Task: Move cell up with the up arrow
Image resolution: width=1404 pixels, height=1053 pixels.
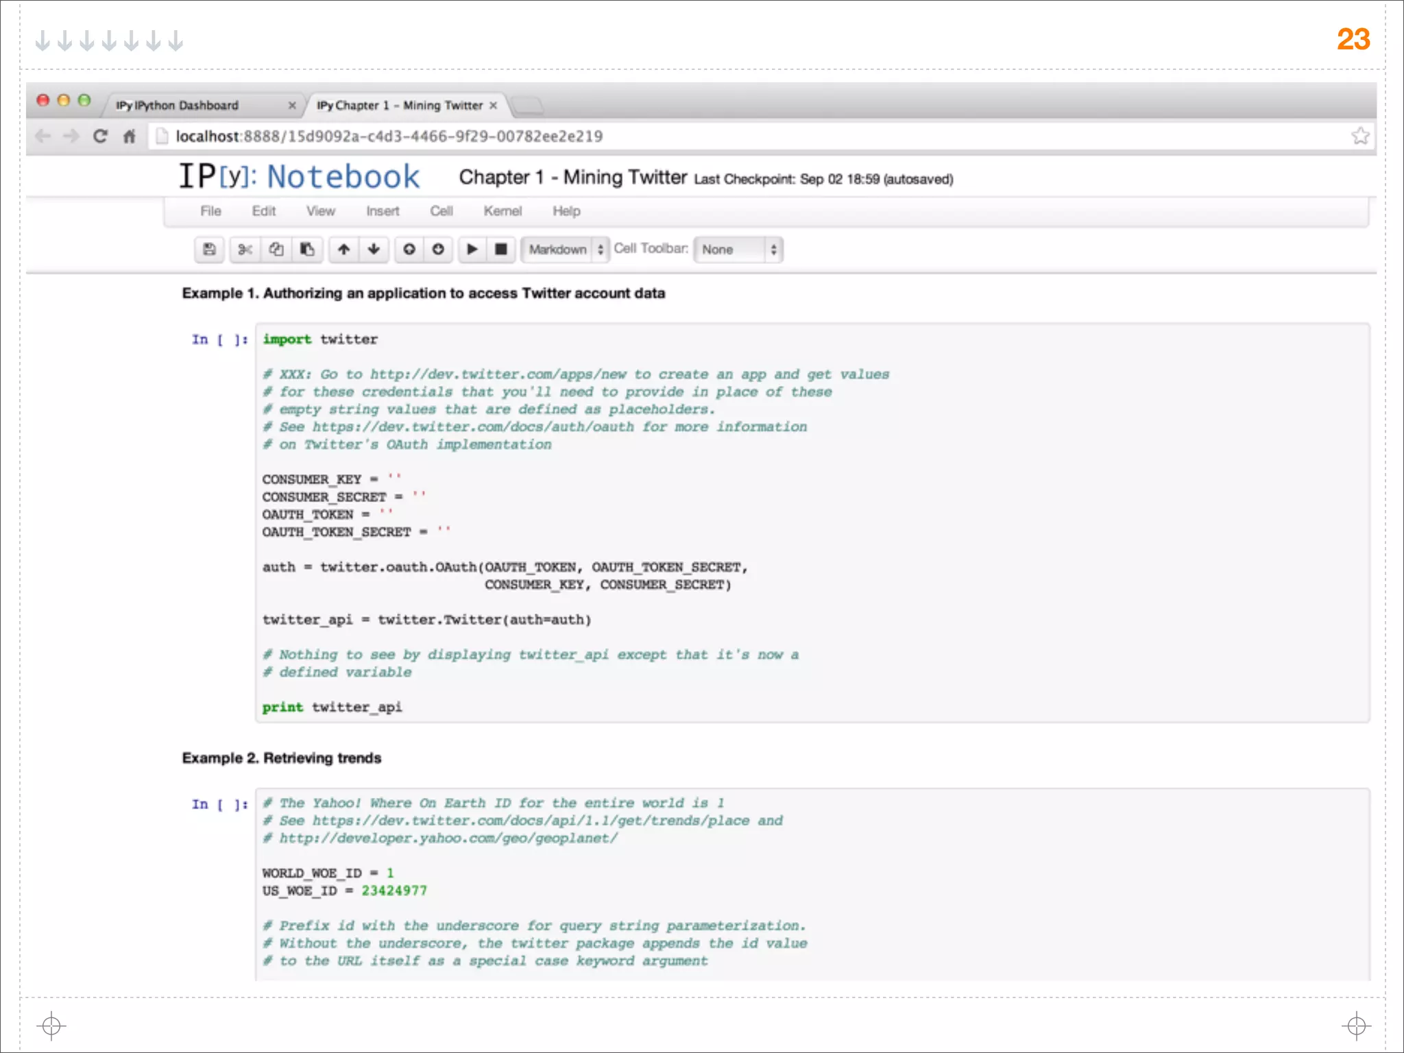Action: point(343,250)
